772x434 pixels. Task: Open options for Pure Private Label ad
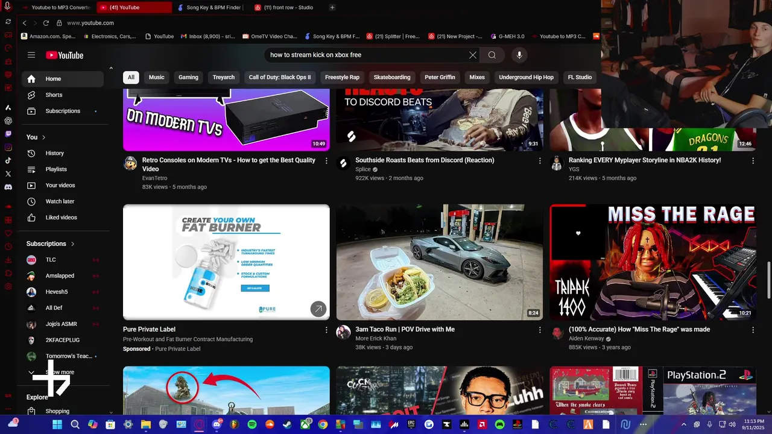click(326, 330)
